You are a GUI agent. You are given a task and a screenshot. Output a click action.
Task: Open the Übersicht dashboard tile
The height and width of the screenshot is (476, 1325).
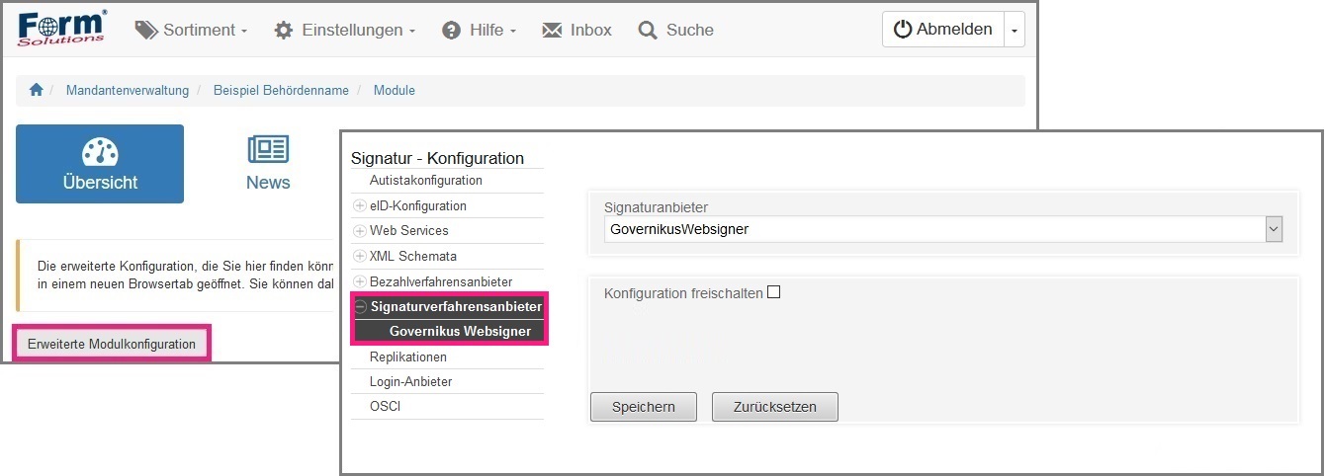click(100, 164)
